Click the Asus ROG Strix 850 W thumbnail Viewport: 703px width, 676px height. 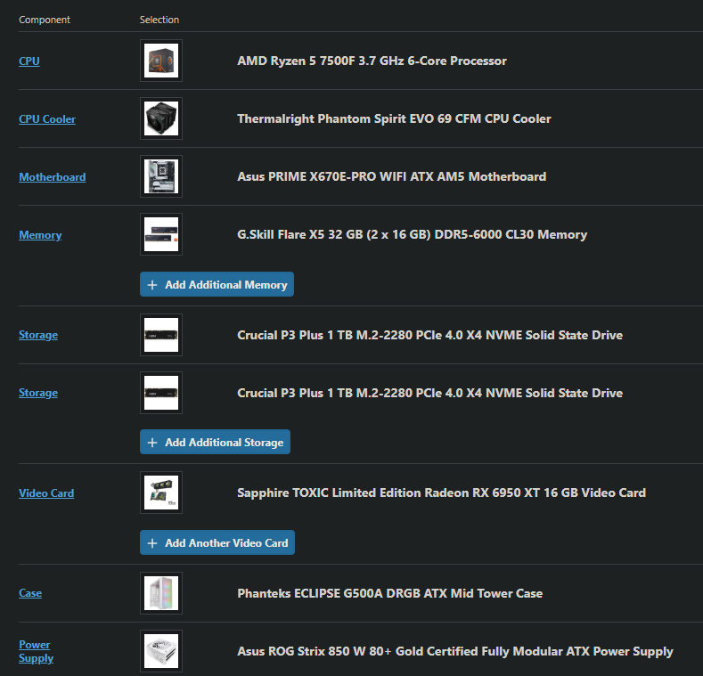161,651
